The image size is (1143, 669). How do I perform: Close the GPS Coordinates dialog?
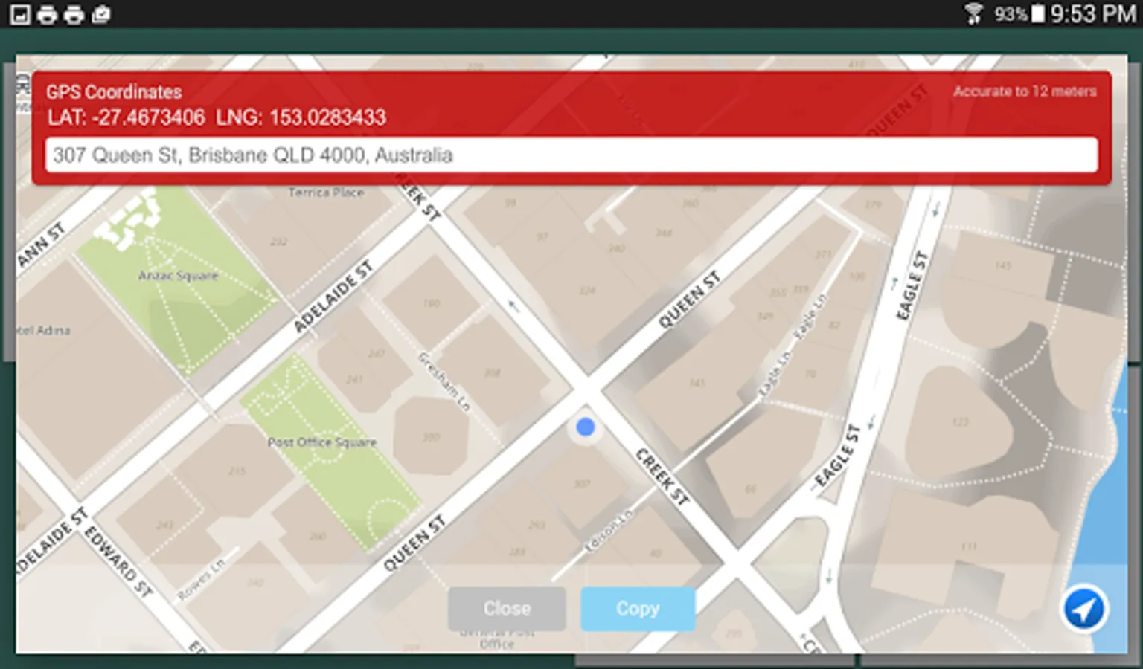tap(507, 609)
